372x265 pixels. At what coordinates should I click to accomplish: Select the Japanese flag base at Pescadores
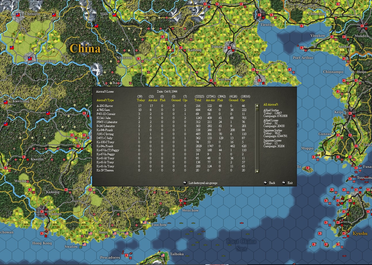point(126,255)
